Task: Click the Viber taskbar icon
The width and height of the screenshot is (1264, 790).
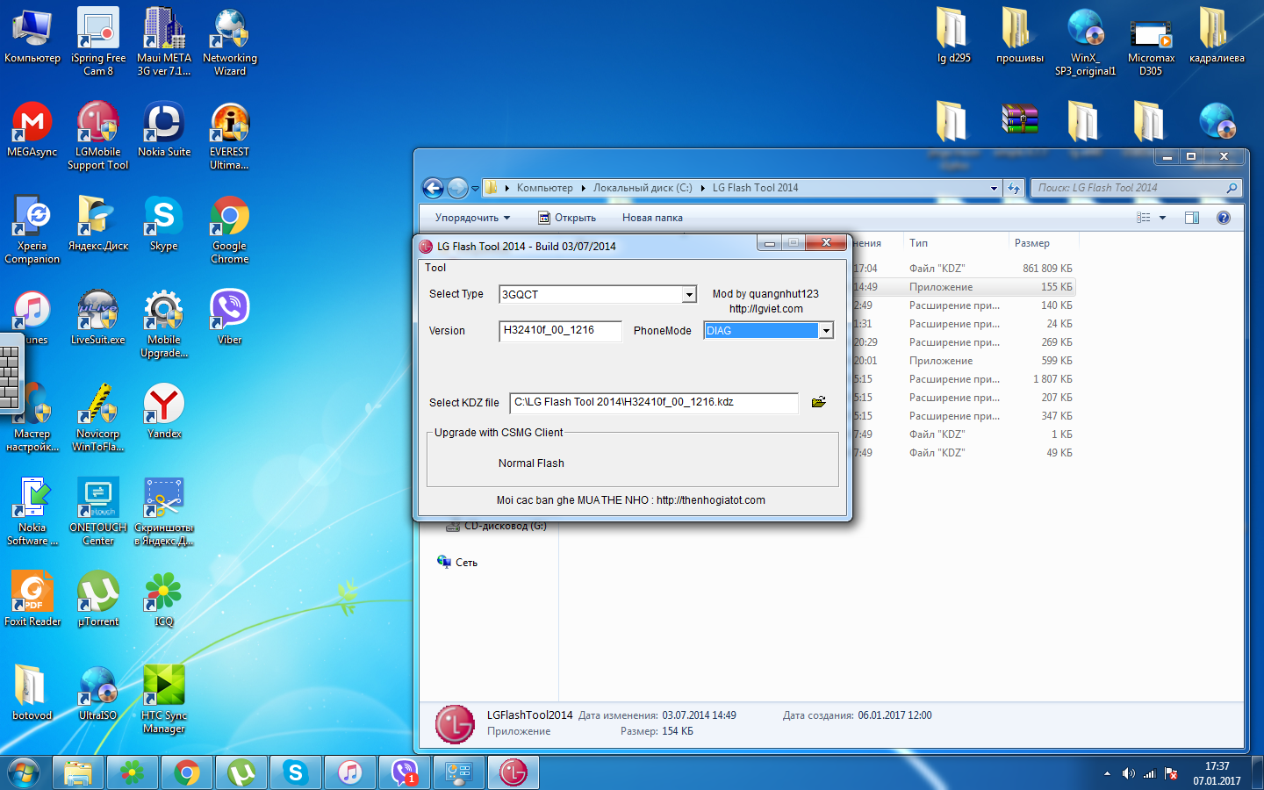Action: coord(404,772)
